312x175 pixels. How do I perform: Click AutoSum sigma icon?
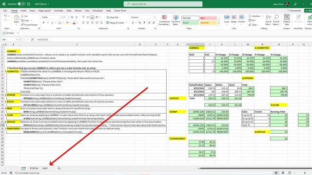(x=250, y=16)
